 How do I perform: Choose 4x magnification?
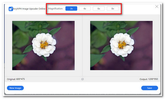click(85, 9)
